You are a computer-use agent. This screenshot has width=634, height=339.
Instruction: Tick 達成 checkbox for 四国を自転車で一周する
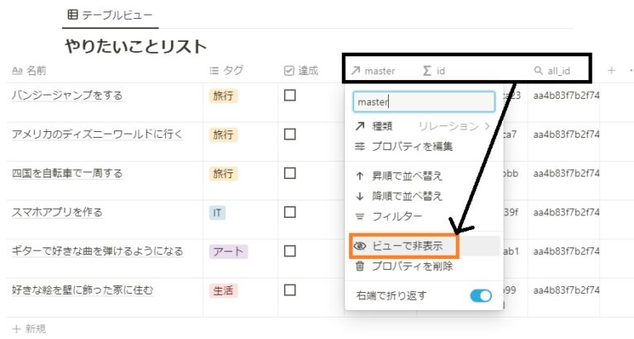click(290, 173)
